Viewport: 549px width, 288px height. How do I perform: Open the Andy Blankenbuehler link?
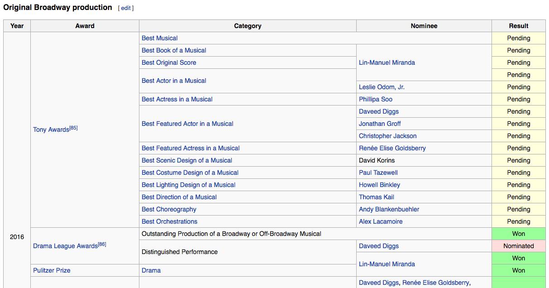pos(389,209)
